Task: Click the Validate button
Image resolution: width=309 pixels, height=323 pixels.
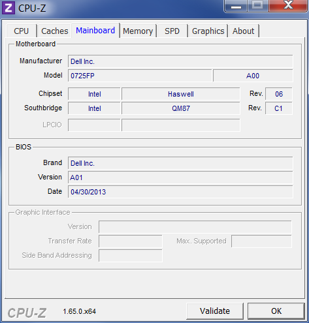Action: click(215, 311)
